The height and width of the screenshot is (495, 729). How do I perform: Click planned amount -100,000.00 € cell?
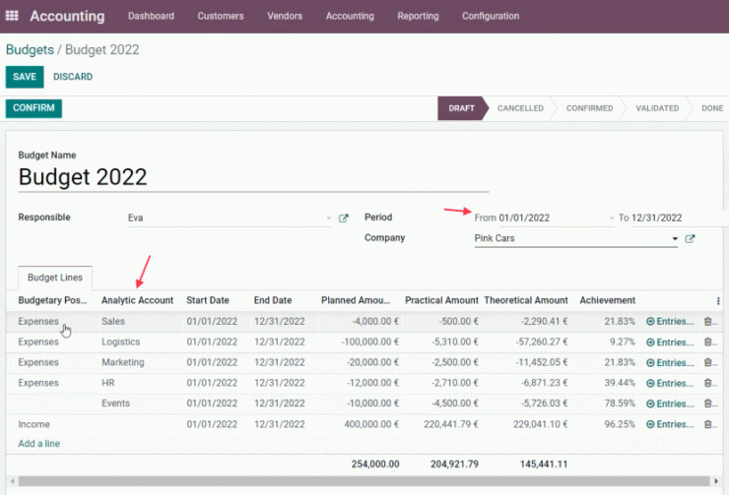(x=370, y=341)
